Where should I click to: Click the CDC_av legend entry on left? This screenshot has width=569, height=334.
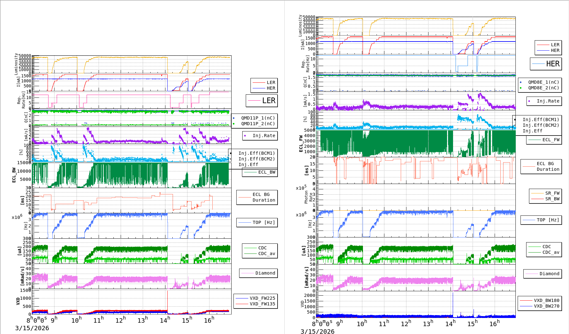260,254
